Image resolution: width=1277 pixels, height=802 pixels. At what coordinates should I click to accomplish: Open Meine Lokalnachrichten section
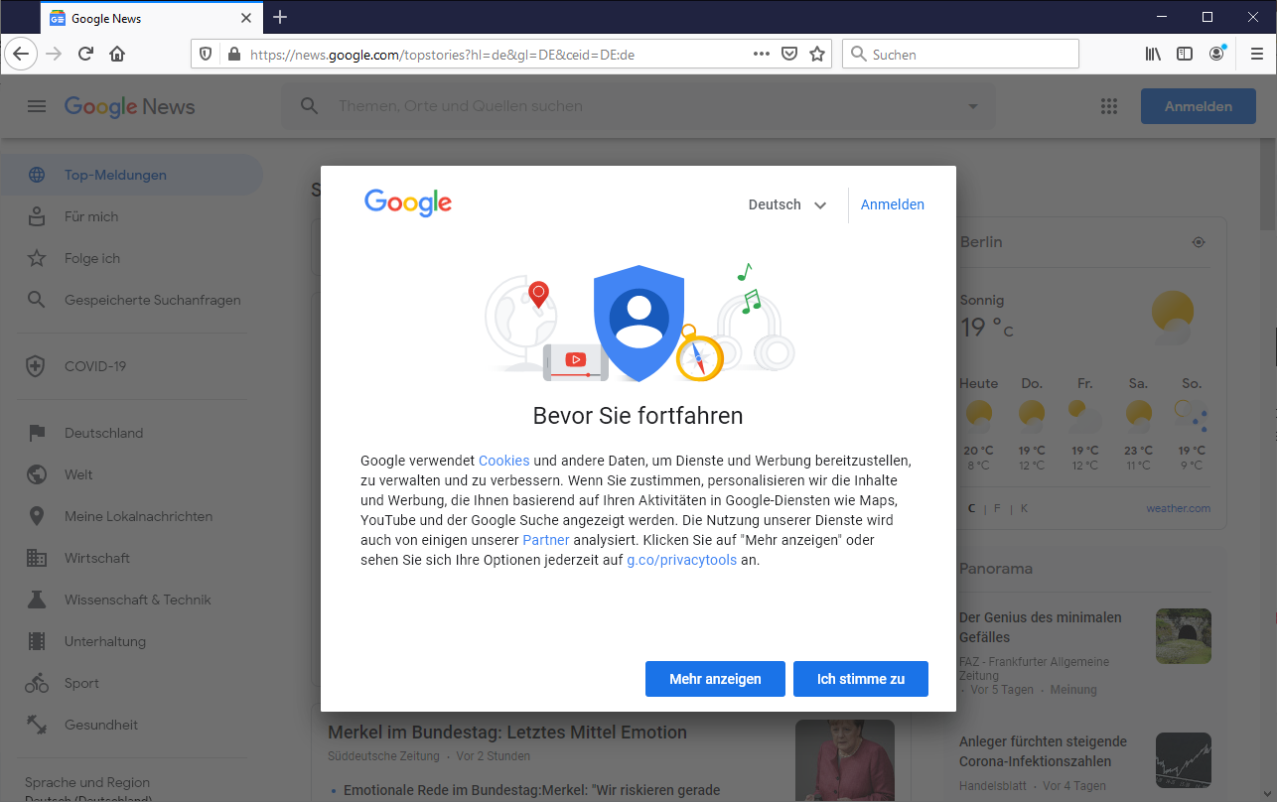point(131,516)
